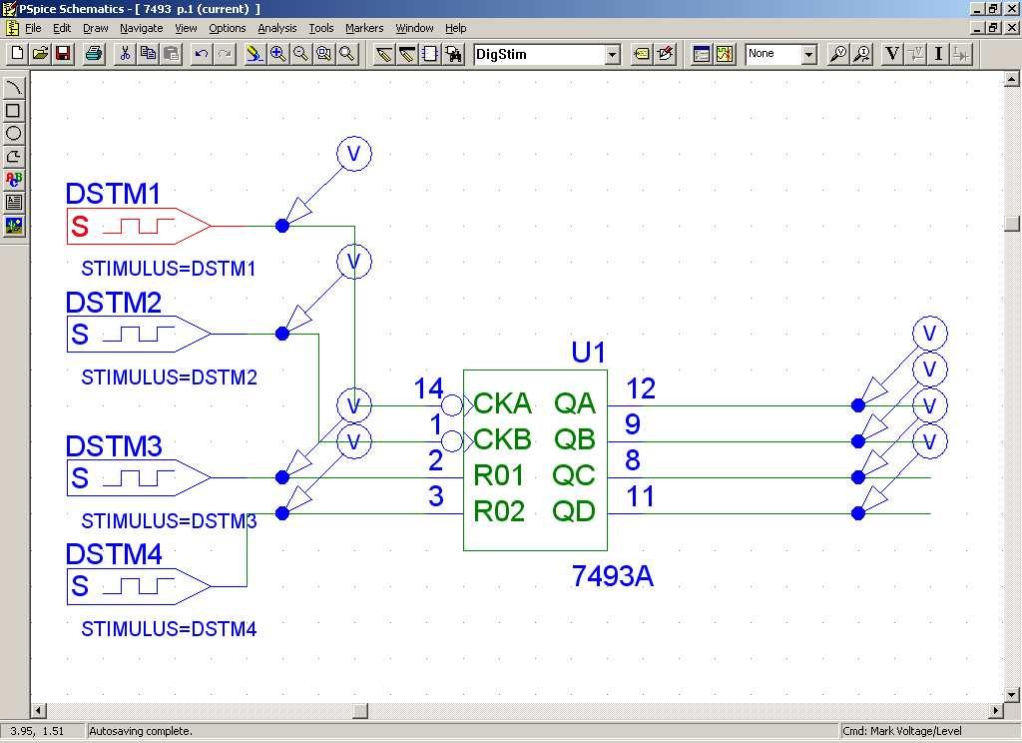This screenshot has width=1022, height=743.
Task: Toggle bias voltage on selected net
Action: point(916,54)
